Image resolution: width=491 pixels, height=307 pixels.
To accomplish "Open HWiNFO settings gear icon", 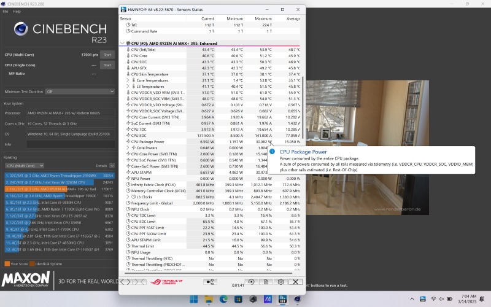I will 280,282.
